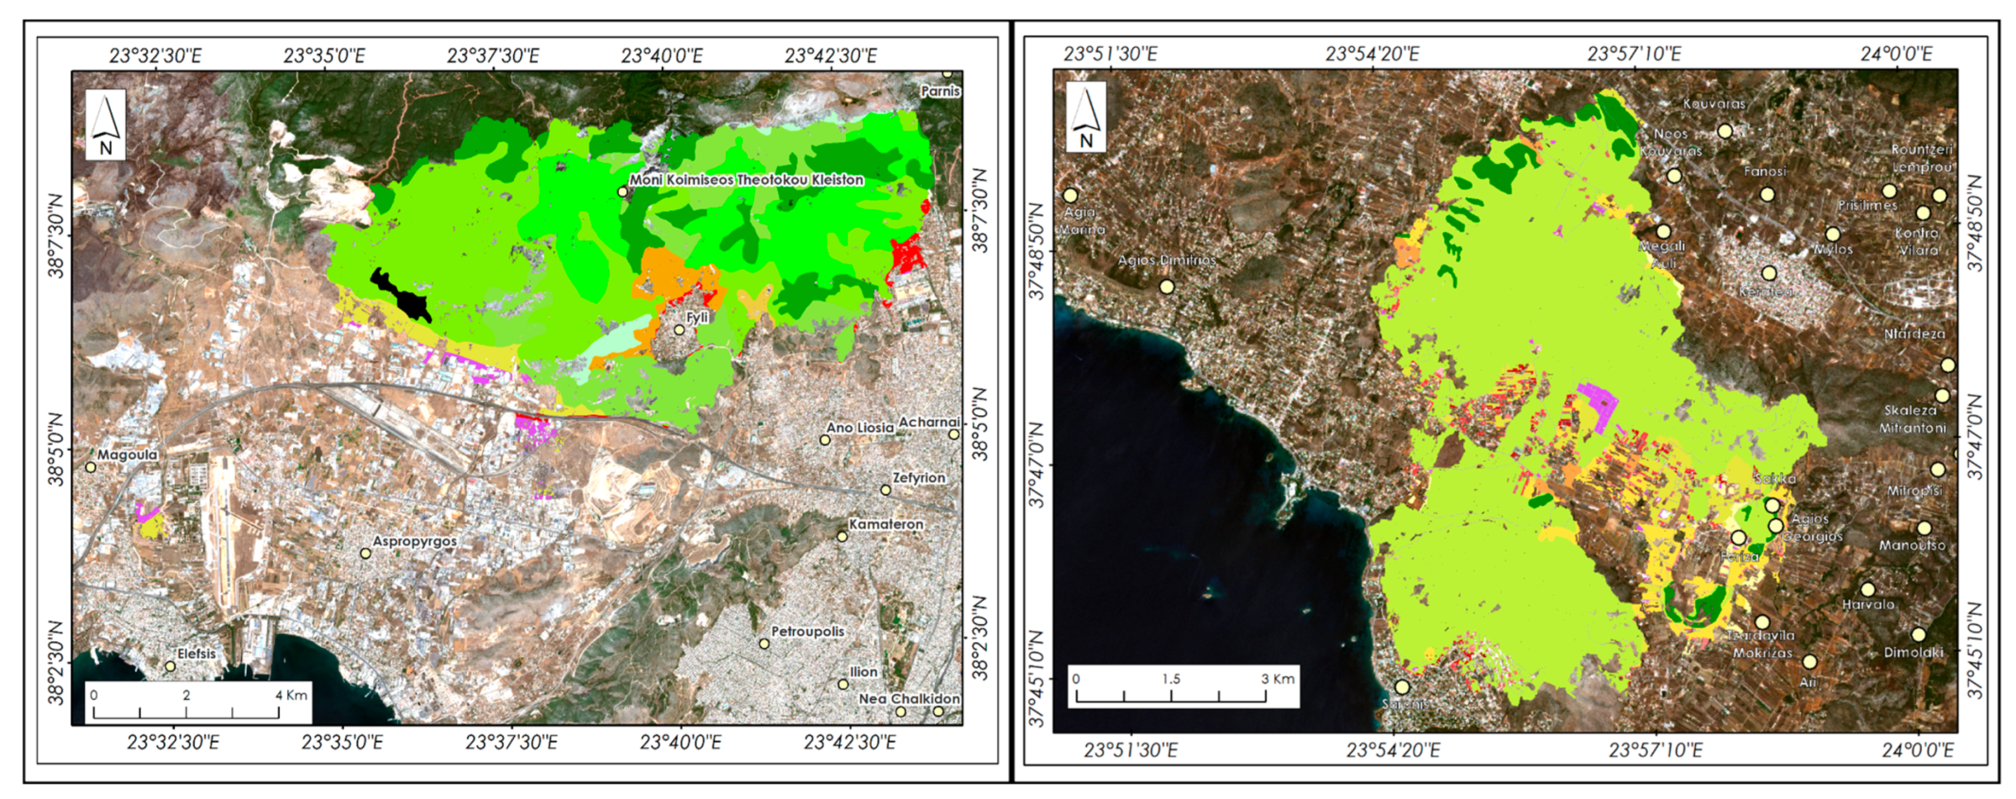Select the Fyli town marker

point(679,330)
